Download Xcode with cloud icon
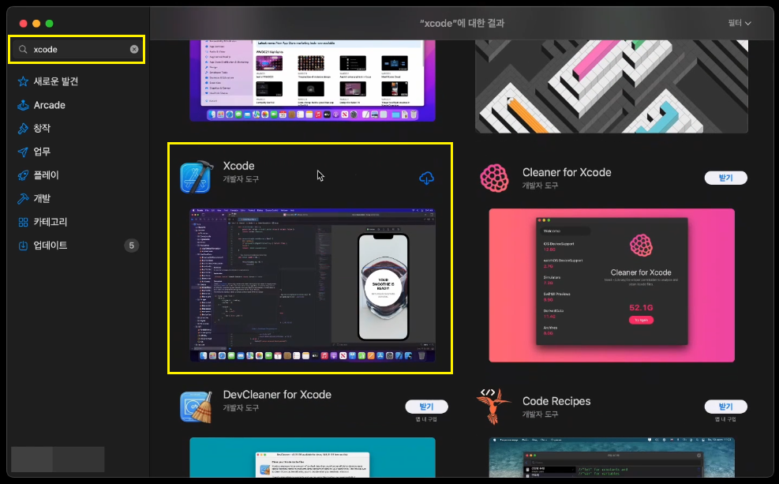The width and height of the screenshot is (779, 484). point(426,178)
